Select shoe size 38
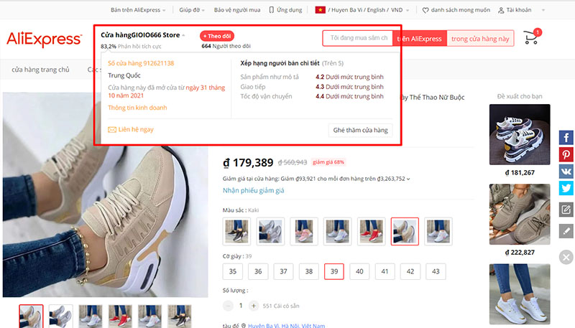The height and width of the screenshot is (328, 575). point(309,271)
